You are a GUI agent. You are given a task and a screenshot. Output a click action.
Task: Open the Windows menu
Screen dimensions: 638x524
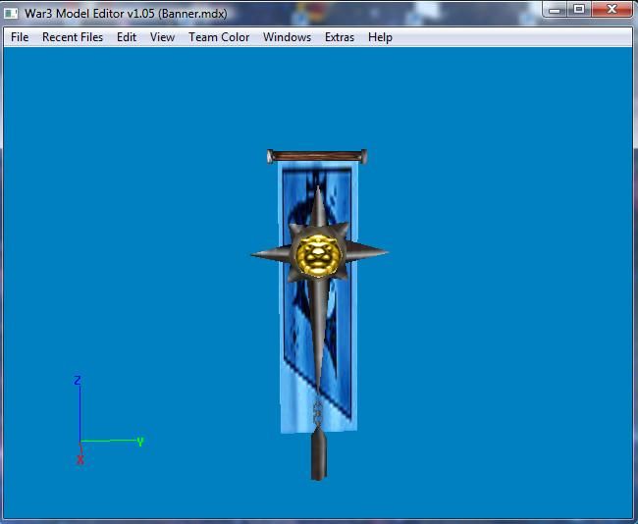pyautogui.click(x=287, y=37)
